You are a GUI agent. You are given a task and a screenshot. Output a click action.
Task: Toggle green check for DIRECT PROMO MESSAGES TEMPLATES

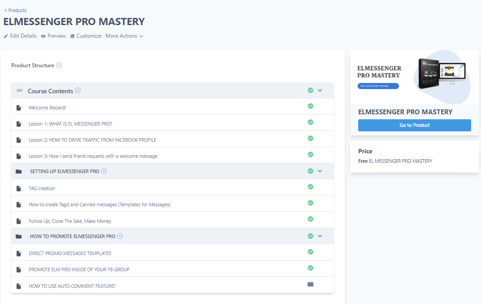coord(311,252)
